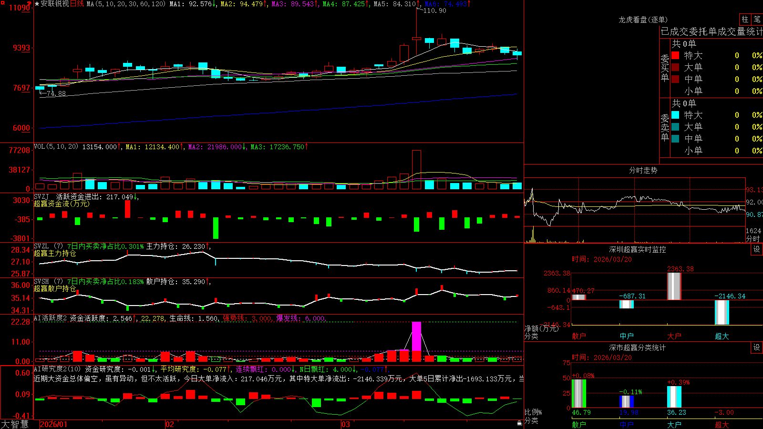Click the 02 month marker on timeline

[x=170, y=424]
